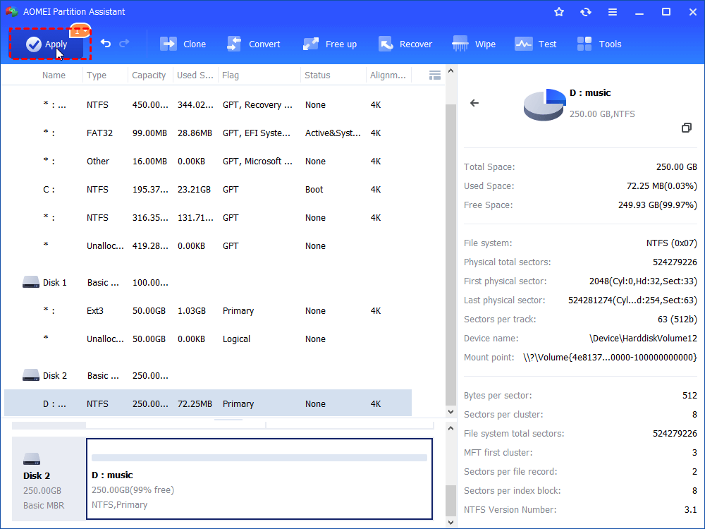Toggle the list view columns icon
This screenshot has height=529, width=705.
tap(435, 75)
